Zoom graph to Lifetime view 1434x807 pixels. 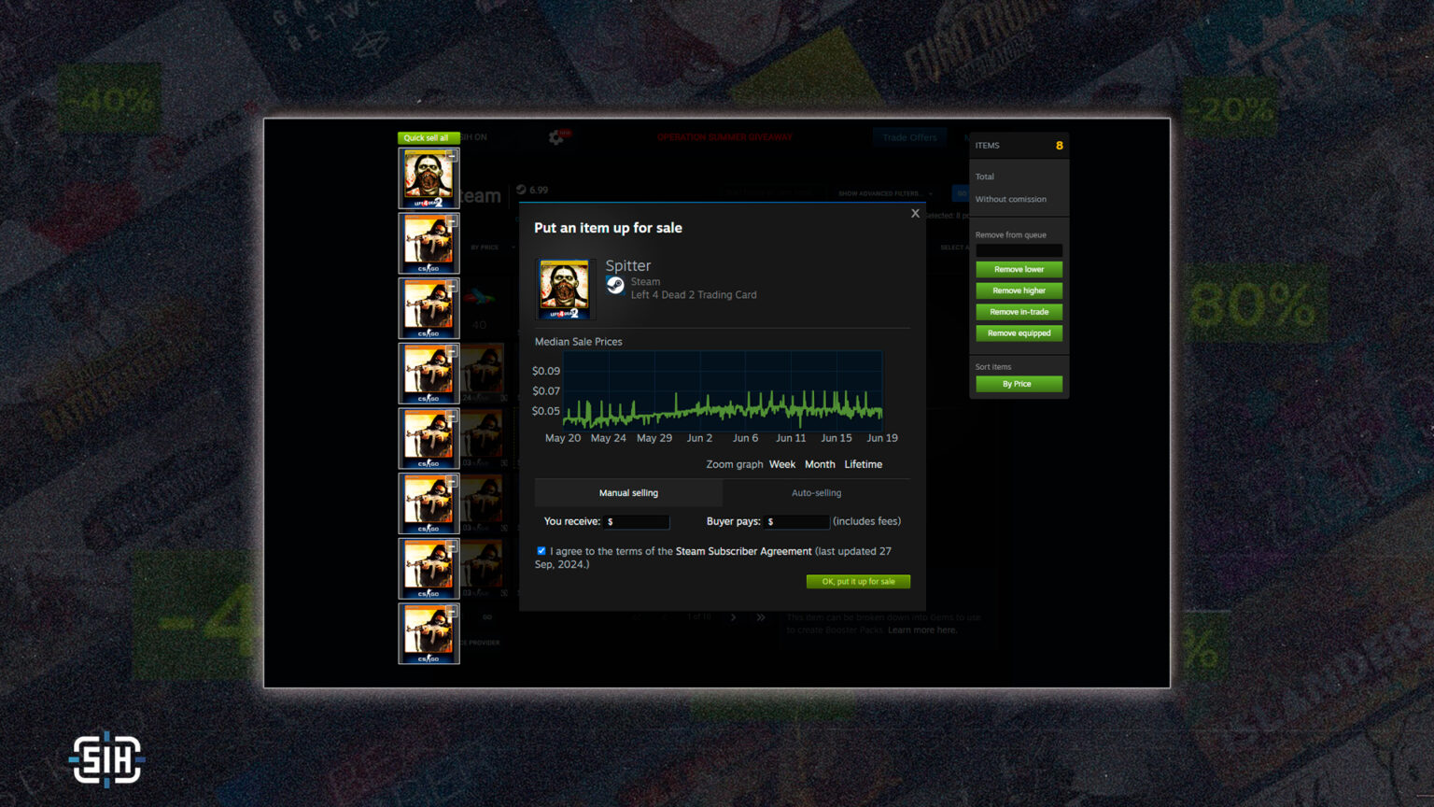(863, 464)
